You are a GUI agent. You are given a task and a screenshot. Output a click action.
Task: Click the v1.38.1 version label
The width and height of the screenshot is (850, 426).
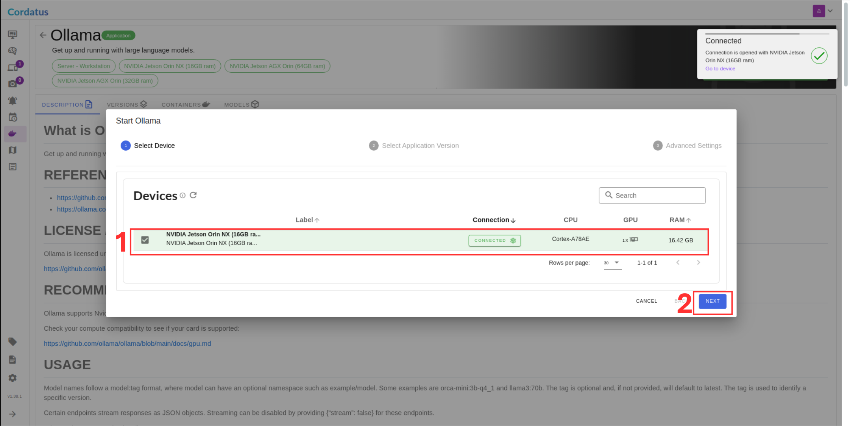(14, 396)
